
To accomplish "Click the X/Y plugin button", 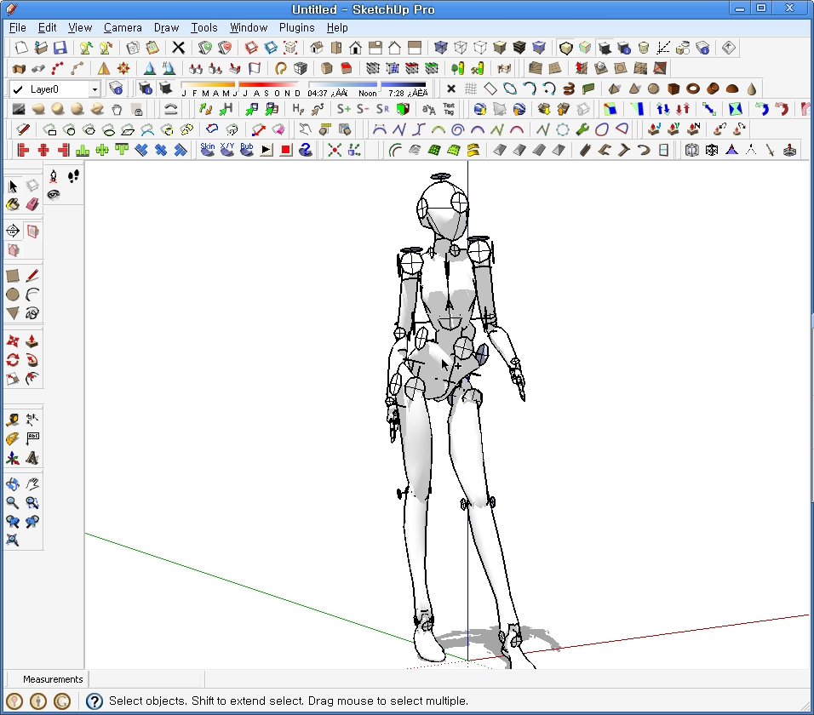I will coord(227,150).
